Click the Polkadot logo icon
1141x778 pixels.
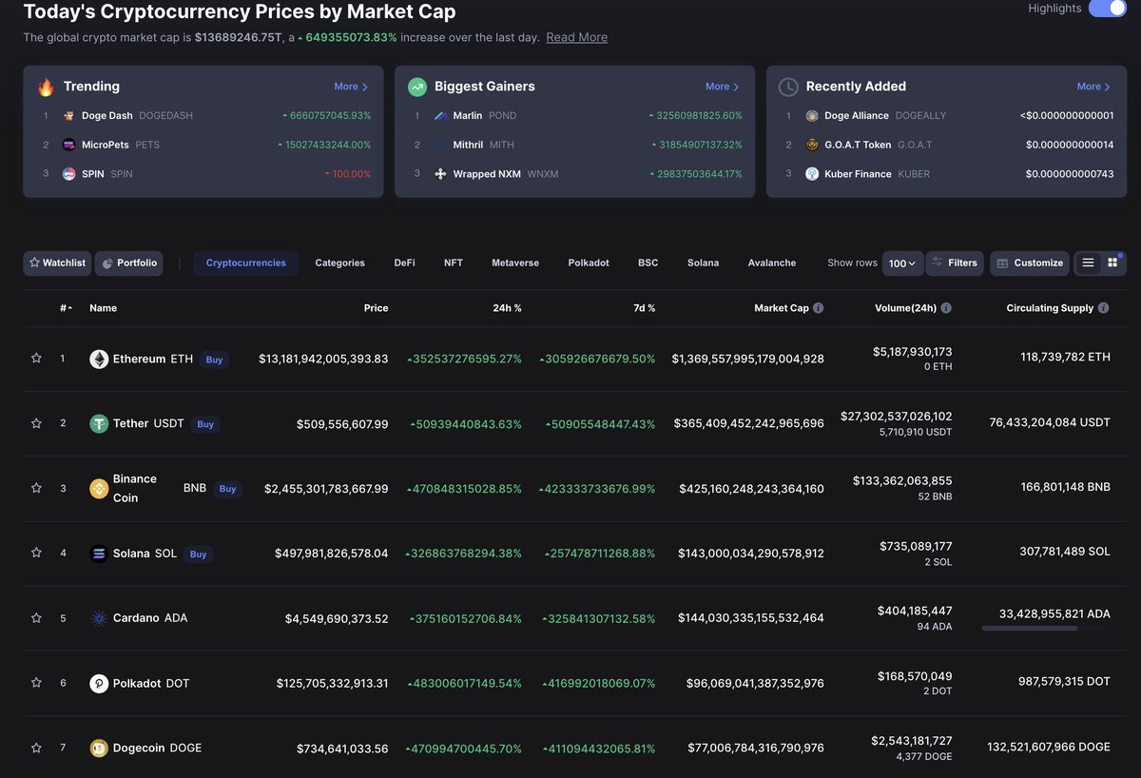click(x=99, y=683)
